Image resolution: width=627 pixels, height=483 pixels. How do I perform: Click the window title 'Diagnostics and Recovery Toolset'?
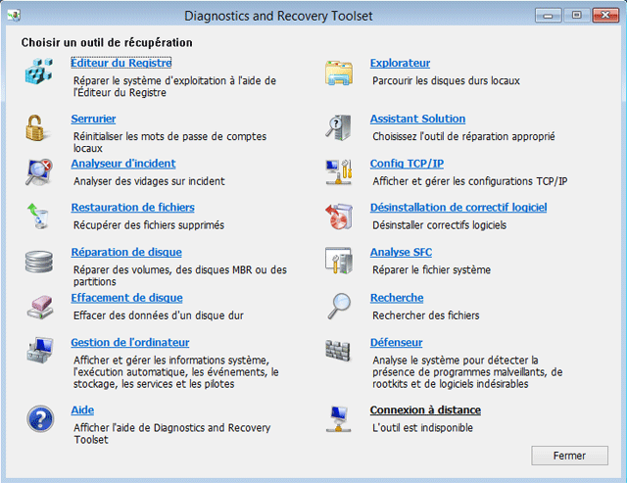(278, 16)
